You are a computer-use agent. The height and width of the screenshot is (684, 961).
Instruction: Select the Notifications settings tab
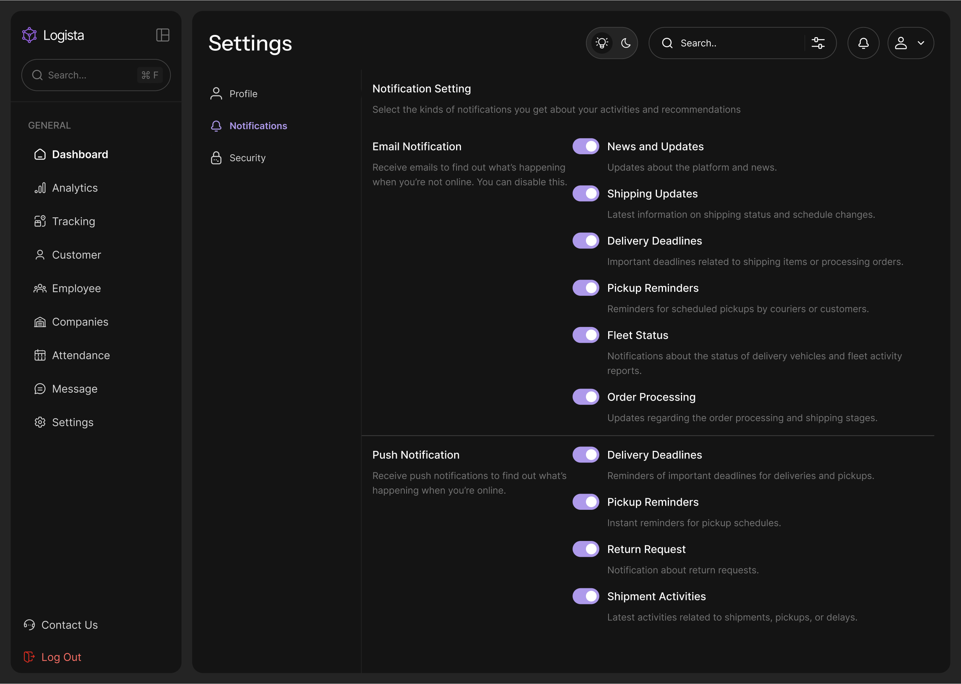pos(249,126)
